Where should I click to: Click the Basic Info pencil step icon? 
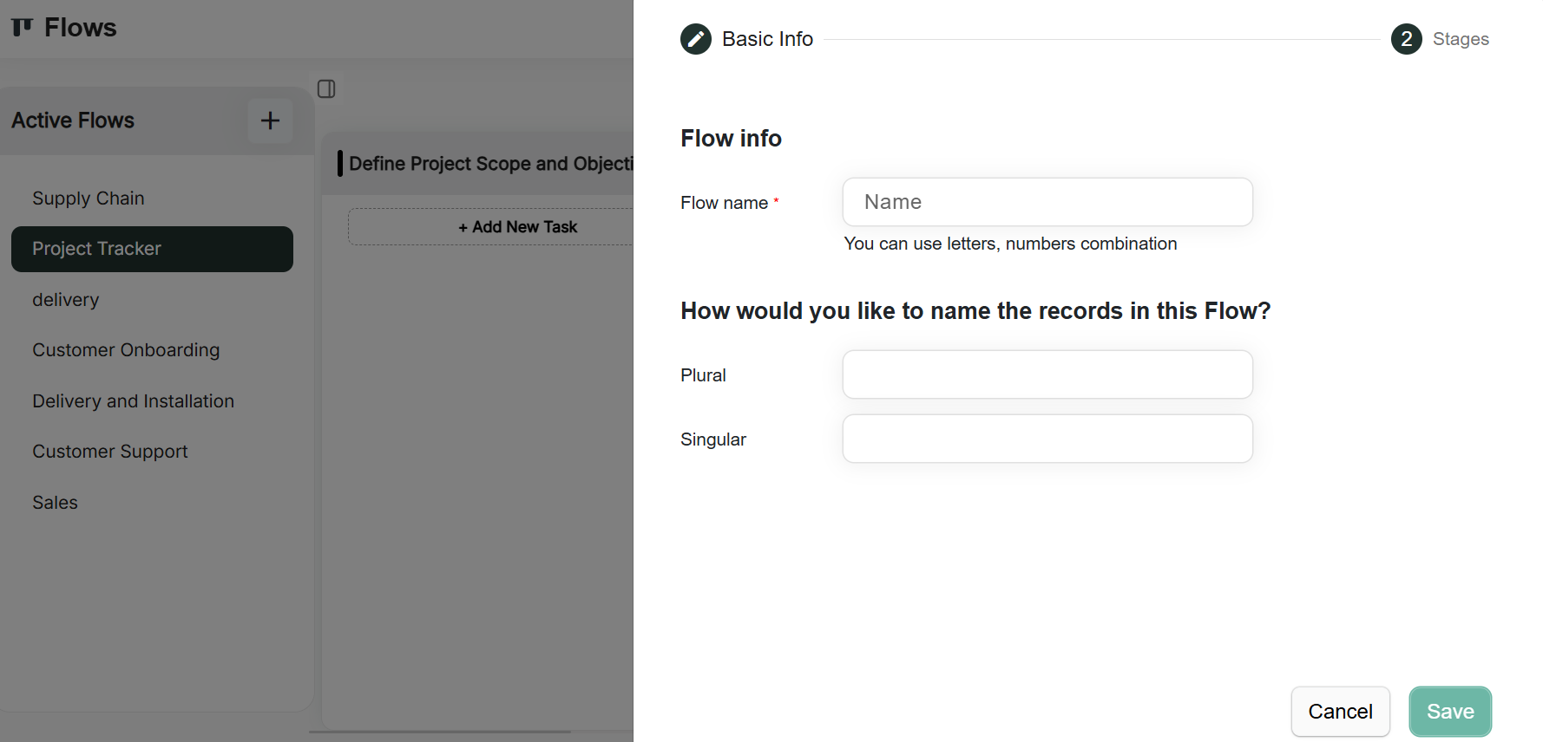(696, 39)
